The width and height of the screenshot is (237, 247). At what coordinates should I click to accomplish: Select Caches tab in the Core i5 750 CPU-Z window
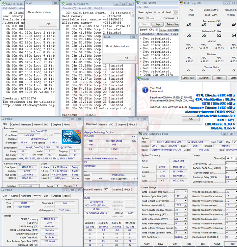[15, 124]
